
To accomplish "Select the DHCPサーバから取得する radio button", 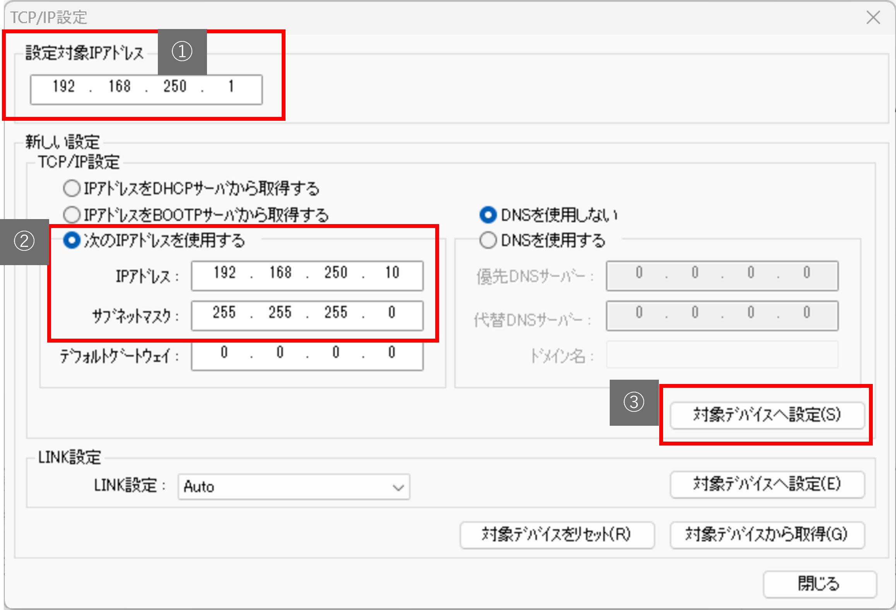I will (x=72, y=188).
